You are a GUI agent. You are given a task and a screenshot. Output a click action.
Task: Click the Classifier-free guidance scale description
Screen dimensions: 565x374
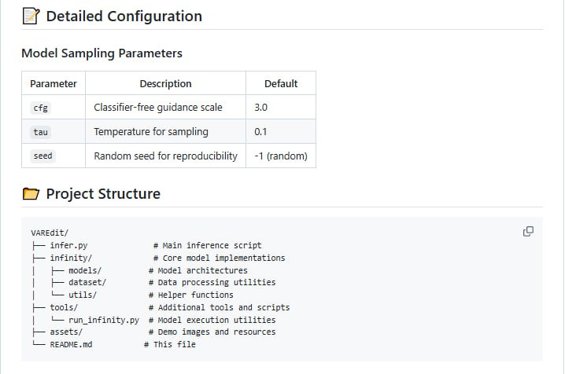coord(157,108)
